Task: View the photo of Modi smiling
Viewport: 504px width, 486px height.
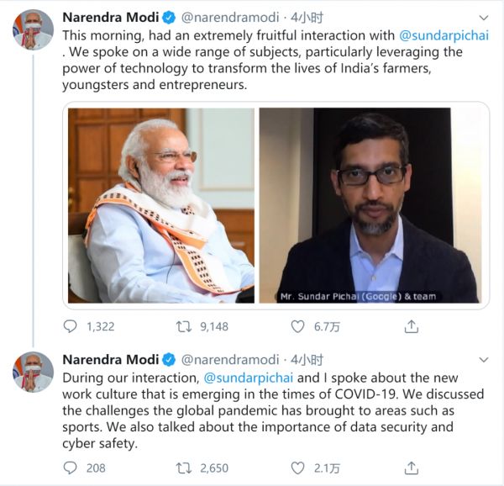Action: [x=160, y=205]
